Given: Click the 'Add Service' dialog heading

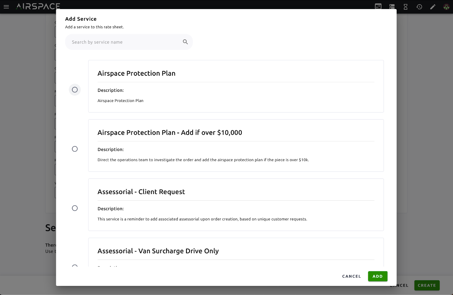Looking at the screenshot, I should [x=81, y=19].
